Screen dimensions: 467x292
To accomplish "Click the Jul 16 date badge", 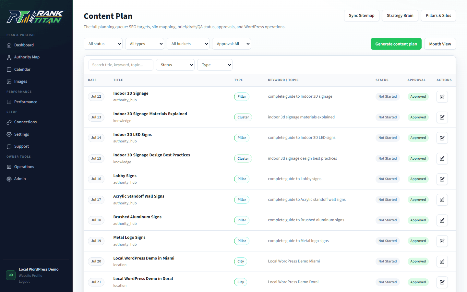I will click(96, 179).
